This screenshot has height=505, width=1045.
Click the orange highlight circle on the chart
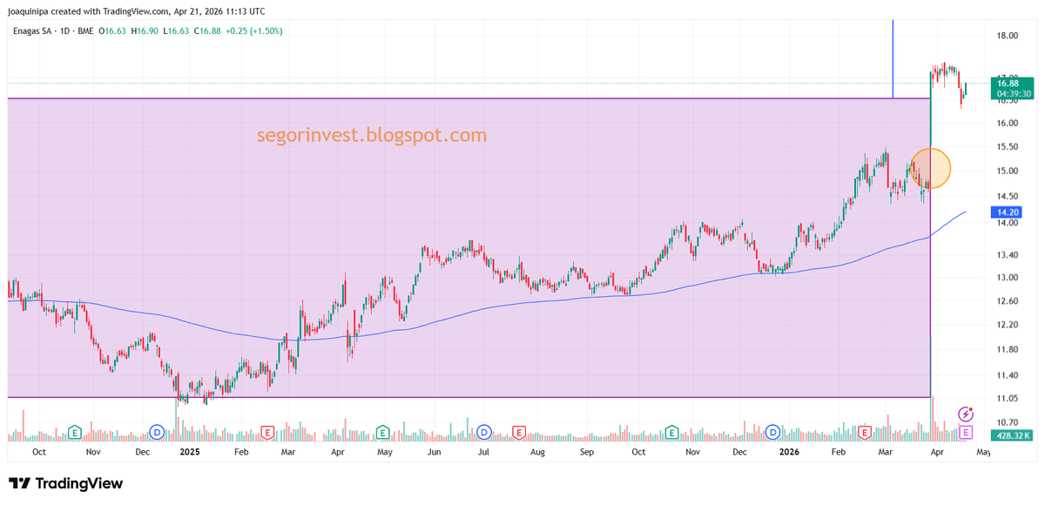[930, 167]
